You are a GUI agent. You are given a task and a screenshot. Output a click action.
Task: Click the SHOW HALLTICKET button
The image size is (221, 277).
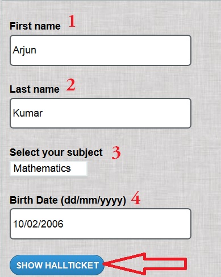(57, 265)
